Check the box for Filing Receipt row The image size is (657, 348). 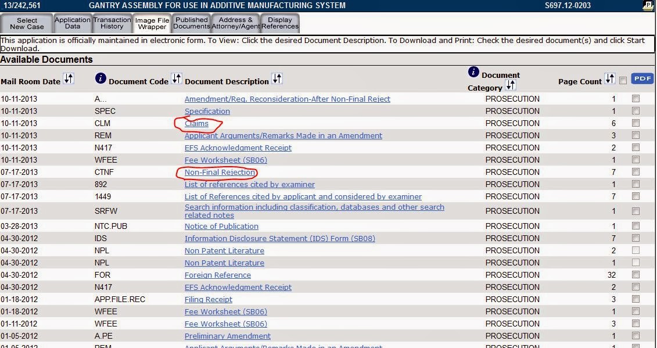coord(636,299)
